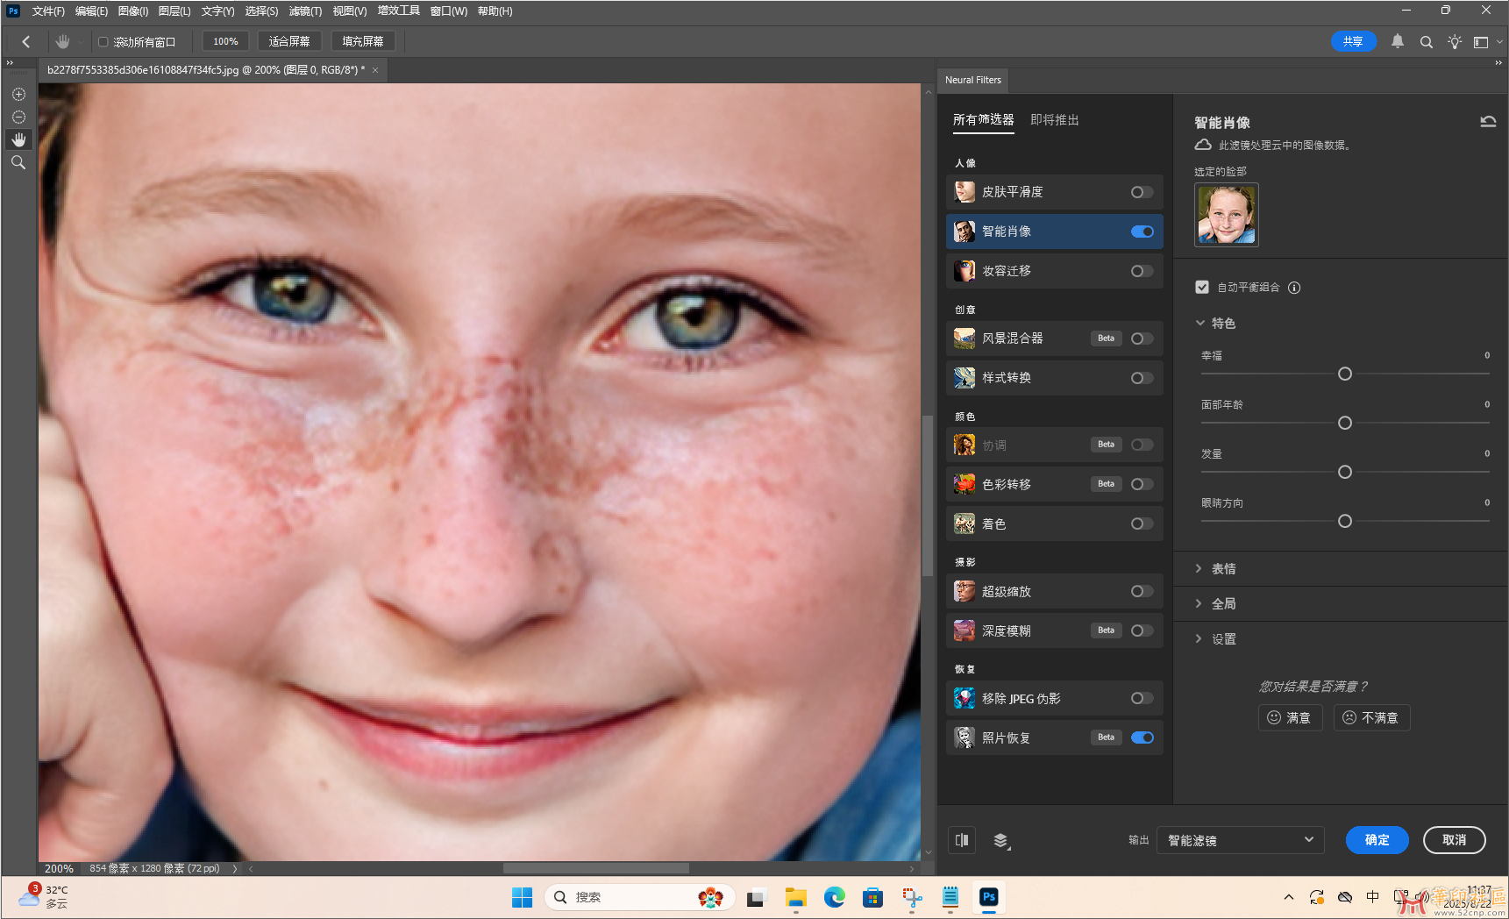Click the auto balance info icon

[x=1294, y=288]
